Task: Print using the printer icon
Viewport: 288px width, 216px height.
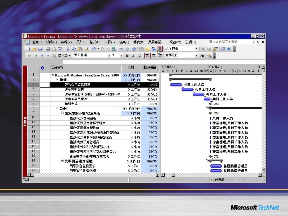Action: pos(48,49)
